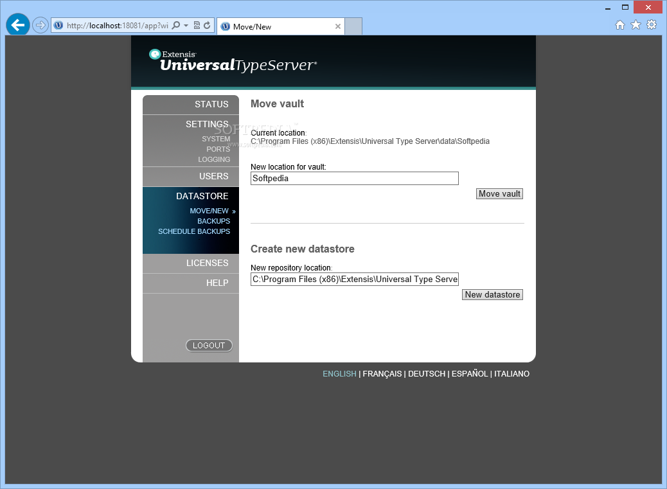Click the search magnifier in address bar
The width and height of the screenshot is (667, 489).
pos(175,26)
